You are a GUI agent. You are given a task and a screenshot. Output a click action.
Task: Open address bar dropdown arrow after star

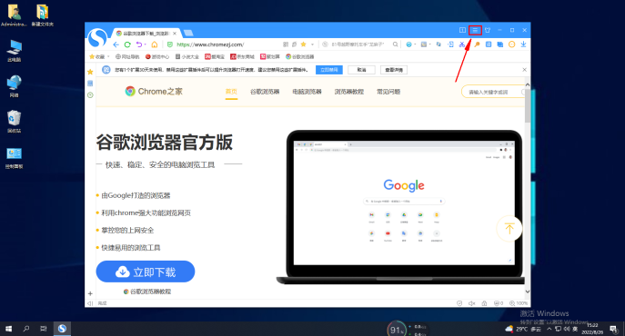click(313, 44)
